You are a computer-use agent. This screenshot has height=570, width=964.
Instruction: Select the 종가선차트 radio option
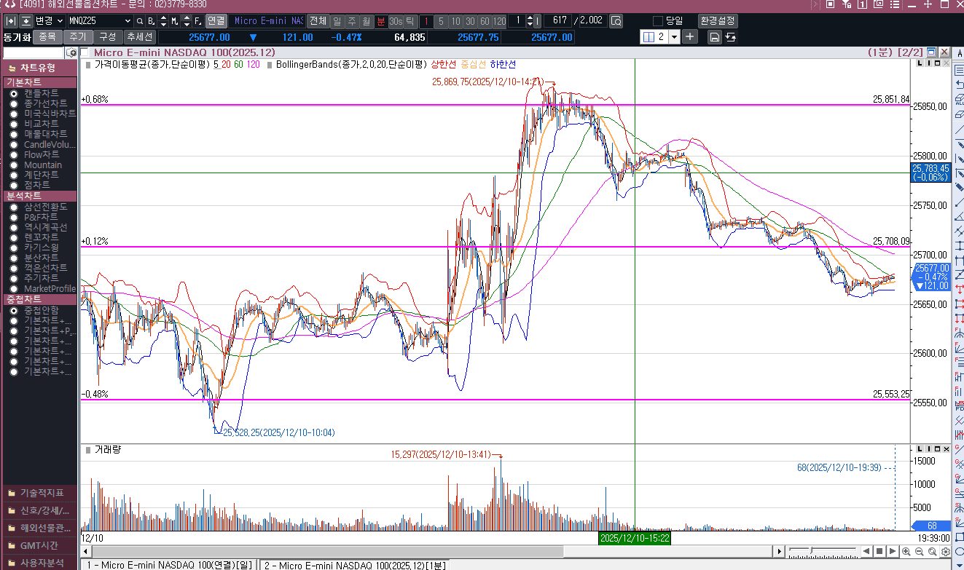pyautogui.click(x=14, y=104)
